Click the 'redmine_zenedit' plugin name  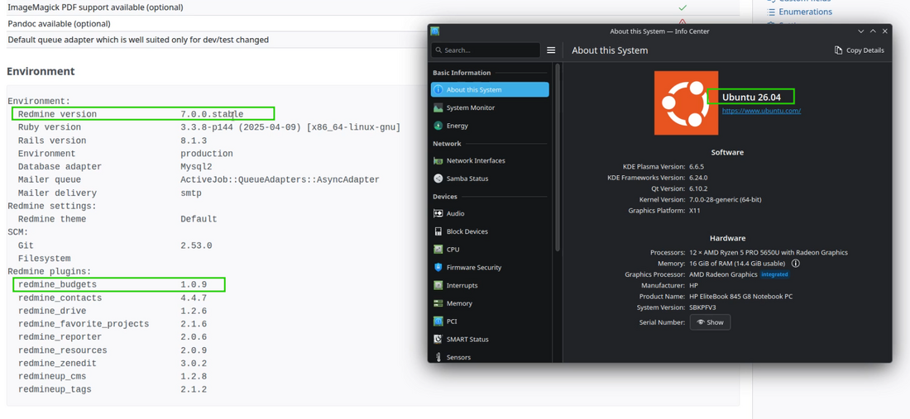tap(57, 364)
